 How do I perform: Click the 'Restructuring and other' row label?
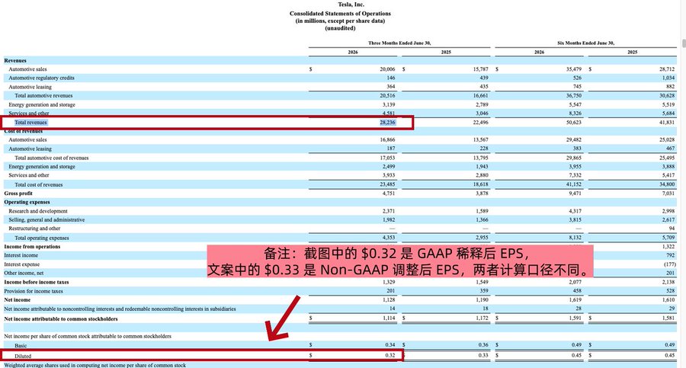tap(34, 229)
